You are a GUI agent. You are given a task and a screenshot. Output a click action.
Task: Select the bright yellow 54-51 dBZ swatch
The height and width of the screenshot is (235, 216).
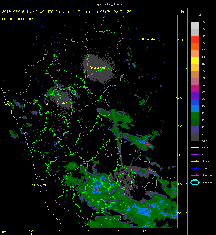pos(195,60)
